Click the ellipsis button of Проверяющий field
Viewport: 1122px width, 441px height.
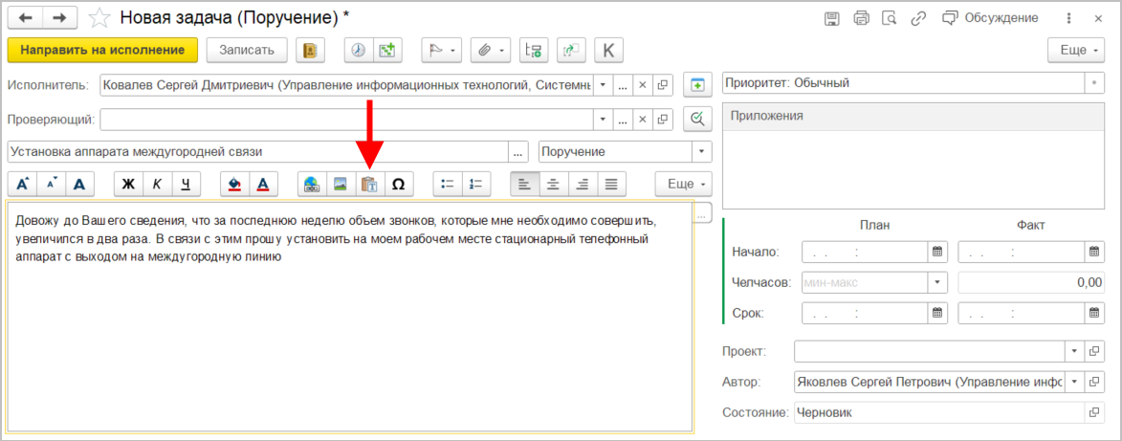coord(623,120)
